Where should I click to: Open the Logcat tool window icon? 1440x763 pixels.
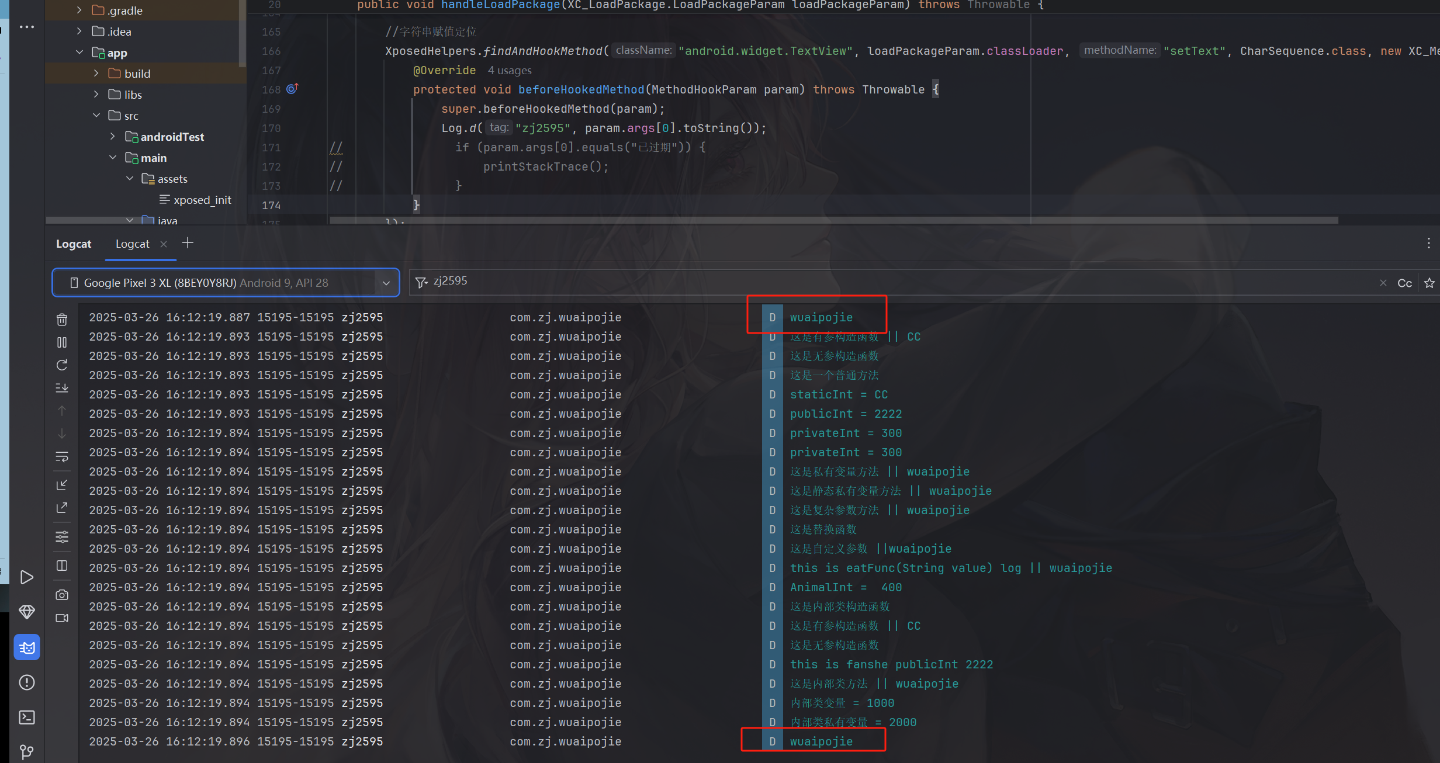(27, 647)
